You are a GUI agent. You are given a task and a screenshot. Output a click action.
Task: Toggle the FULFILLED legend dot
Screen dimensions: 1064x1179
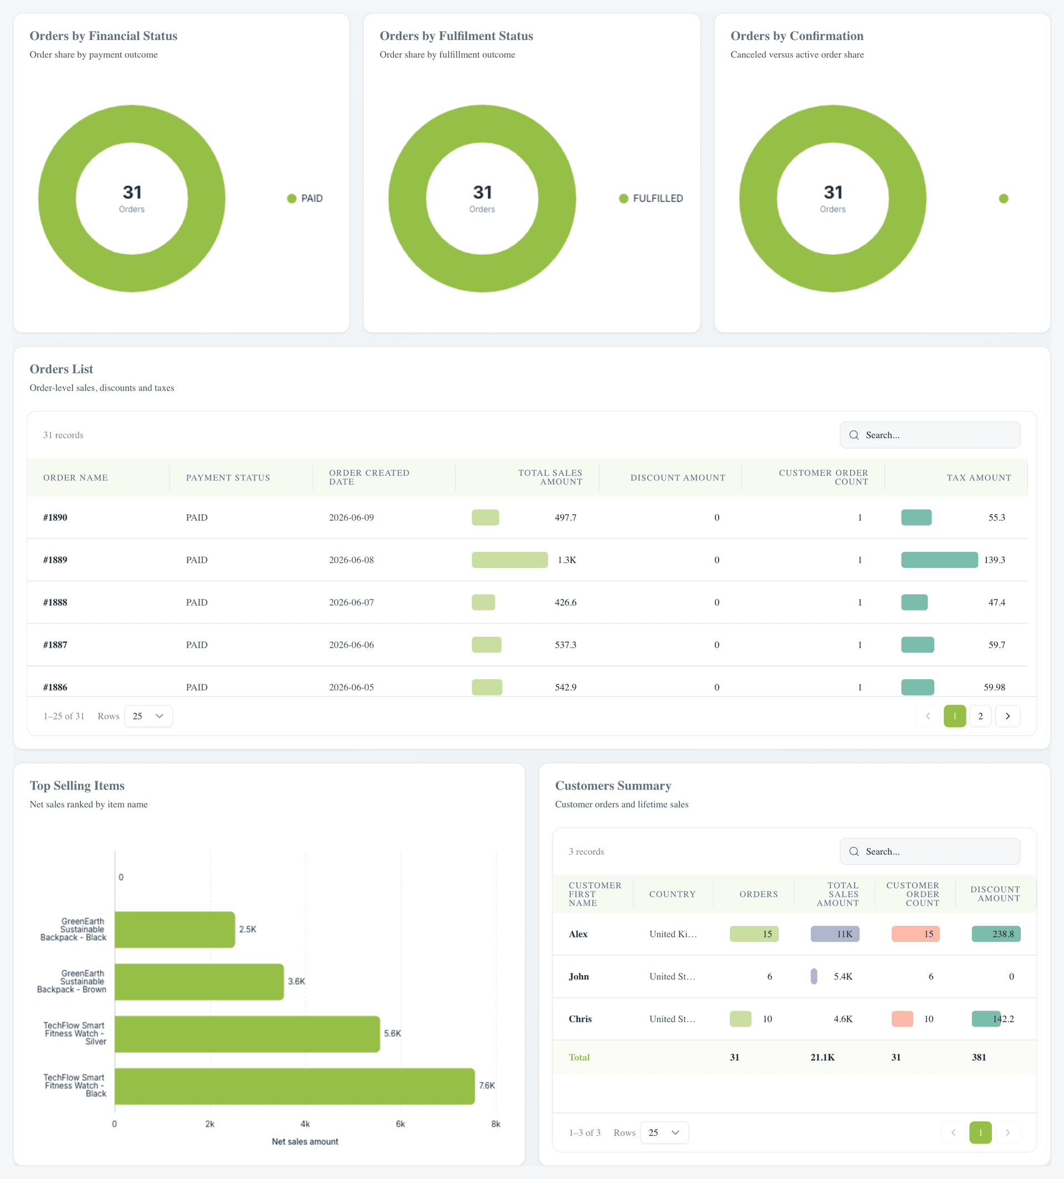[x=624, y=199]
